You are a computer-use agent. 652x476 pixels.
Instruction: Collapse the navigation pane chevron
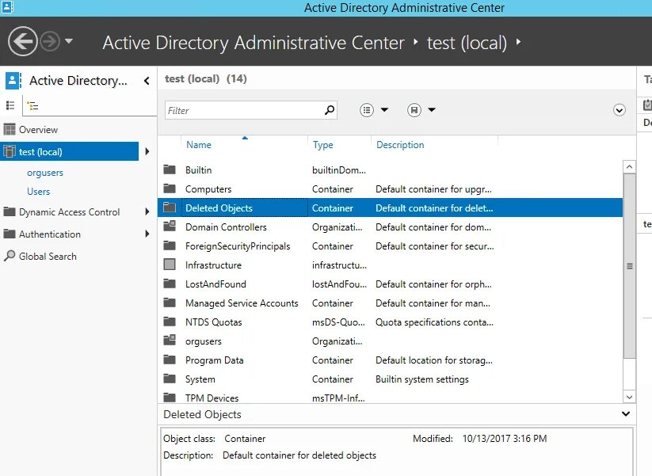coord(147,81)
